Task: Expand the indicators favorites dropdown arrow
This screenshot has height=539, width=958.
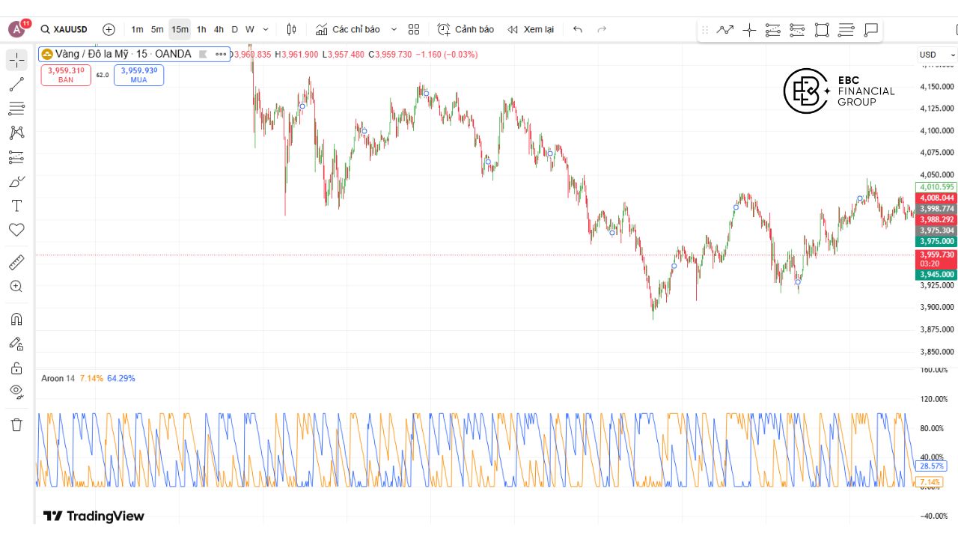Action: [x=394, y=29]
